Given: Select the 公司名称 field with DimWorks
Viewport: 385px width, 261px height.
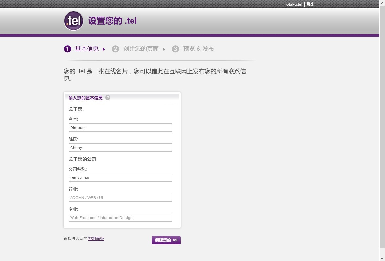Looking at the screenshot, I should point(120,178).
